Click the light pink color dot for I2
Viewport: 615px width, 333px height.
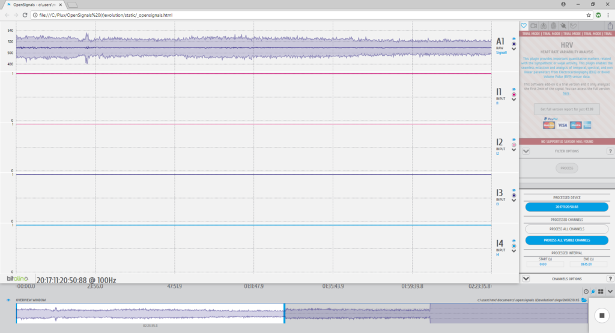coord(514,145)
